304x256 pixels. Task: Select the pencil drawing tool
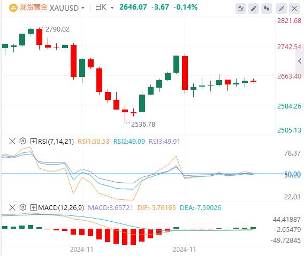click(254, 9)
